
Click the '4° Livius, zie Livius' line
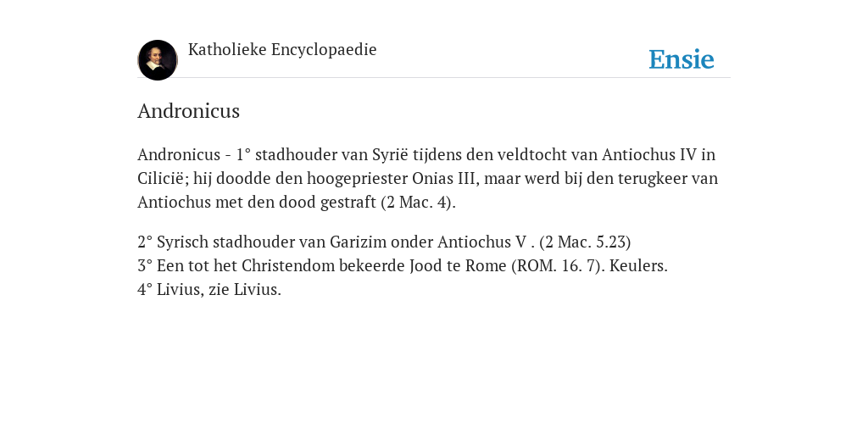(x=209, y=290)
